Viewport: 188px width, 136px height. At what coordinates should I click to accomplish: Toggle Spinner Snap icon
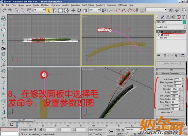click(135, 11)
